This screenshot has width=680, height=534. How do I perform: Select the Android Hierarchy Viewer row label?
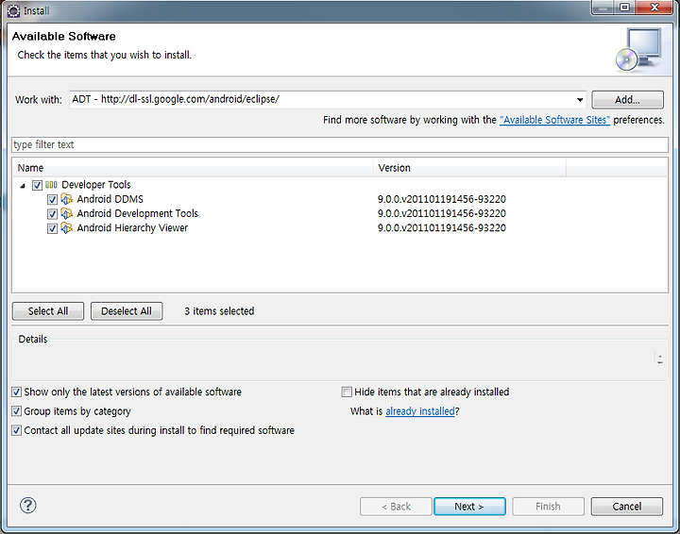tap(132, 227)
